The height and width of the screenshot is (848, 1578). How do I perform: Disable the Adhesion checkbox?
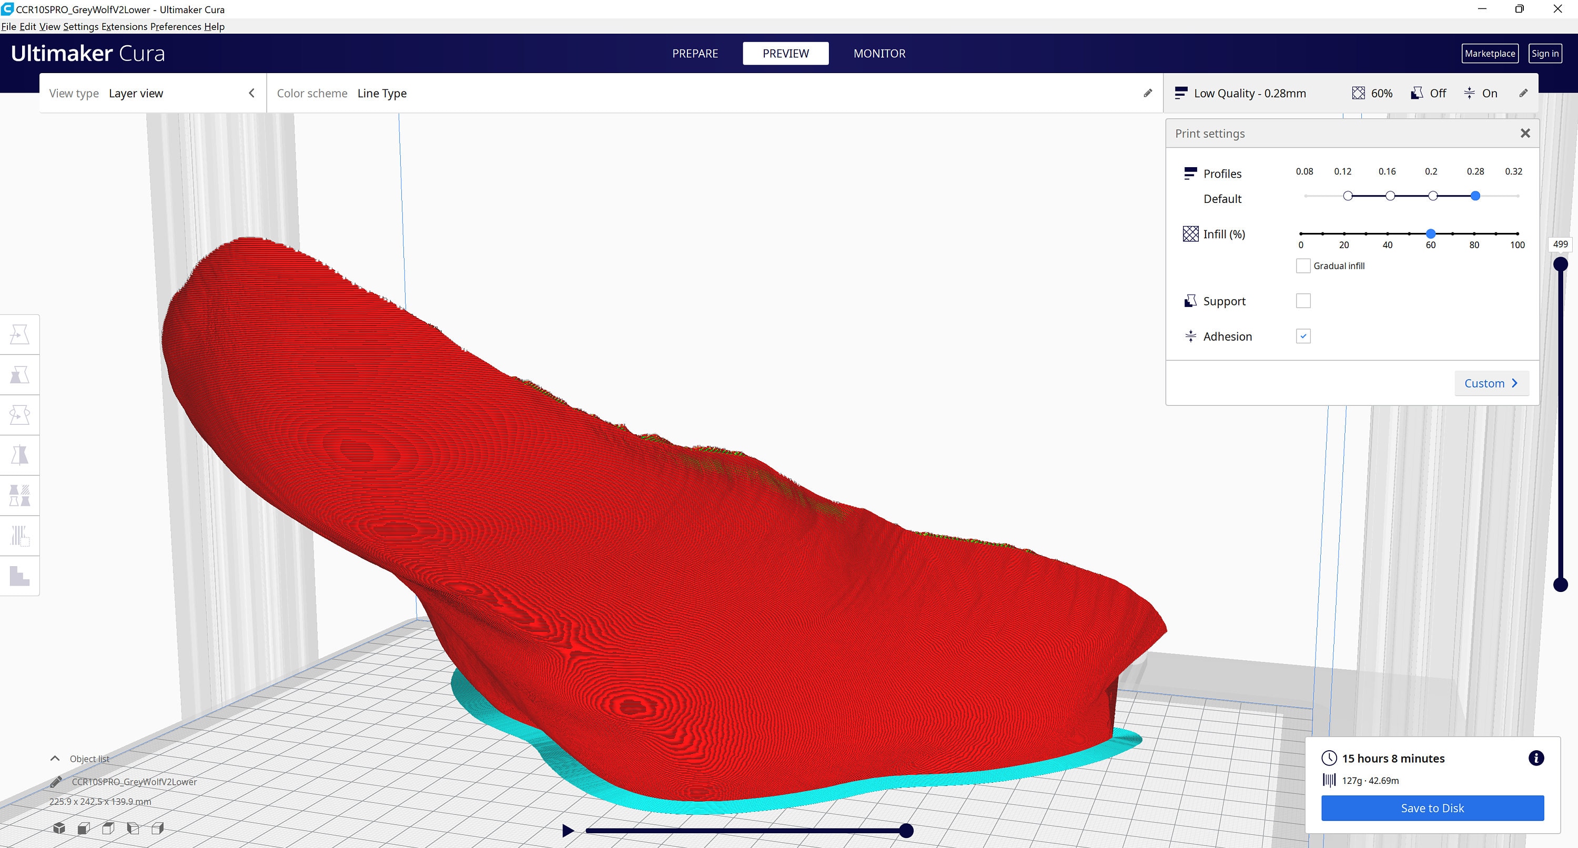point(1303,335)
